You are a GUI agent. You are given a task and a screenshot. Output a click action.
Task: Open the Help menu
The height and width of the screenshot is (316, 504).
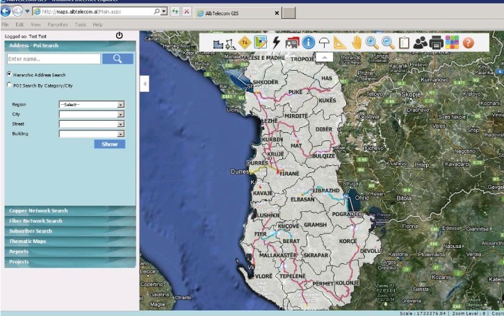(97, 24)
